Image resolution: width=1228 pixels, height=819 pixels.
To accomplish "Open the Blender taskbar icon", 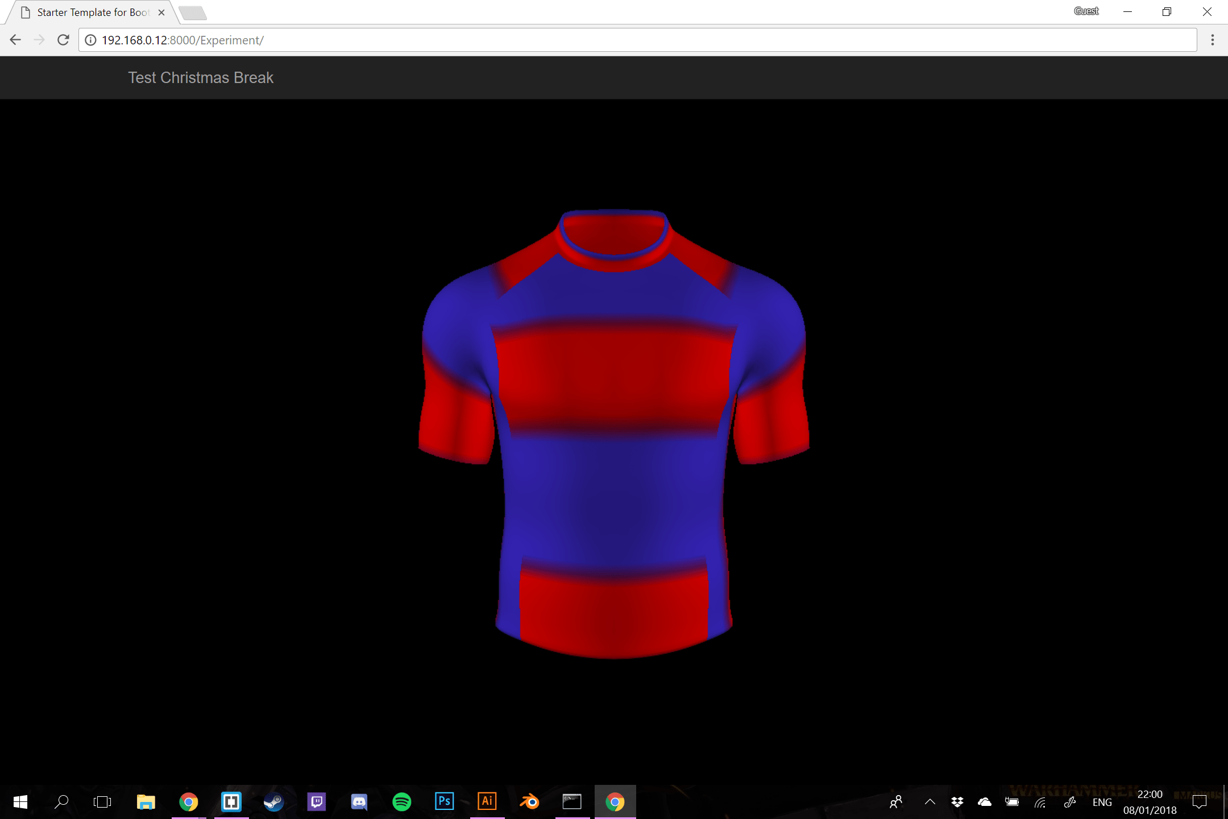I will point(529,802).
